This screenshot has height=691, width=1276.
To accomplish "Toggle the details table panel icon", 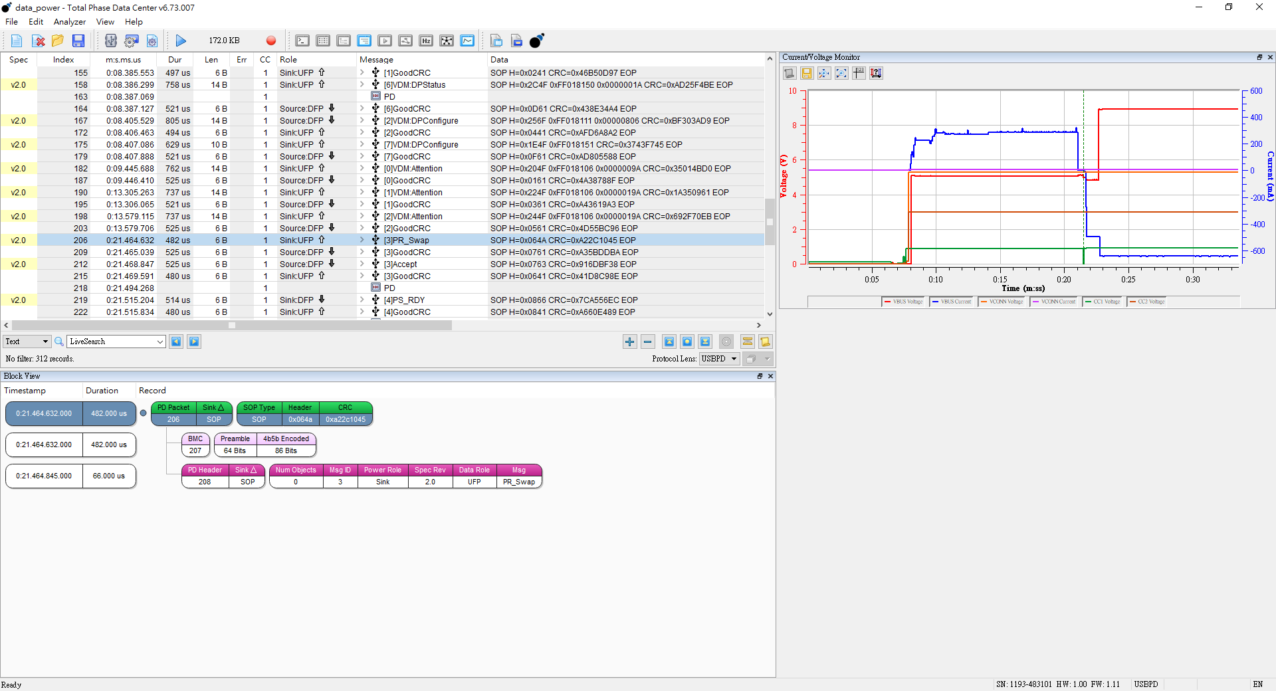I will (x=323, y=41).
